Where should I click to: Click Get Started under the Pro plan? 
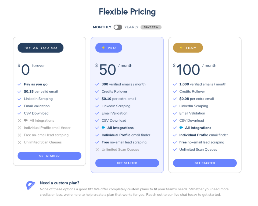tap(127, 163)
